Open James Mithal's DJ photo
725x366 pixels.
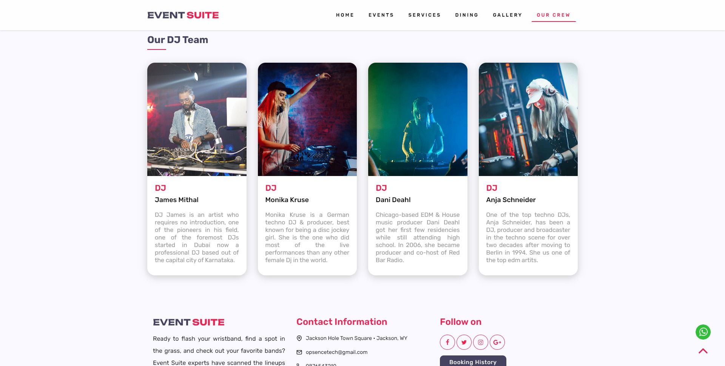click(x=197, y=119)
